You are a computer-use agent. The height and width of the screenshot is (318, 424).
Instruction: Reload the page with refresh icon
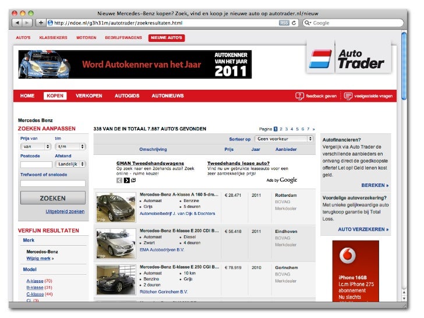tap(294, 23)
